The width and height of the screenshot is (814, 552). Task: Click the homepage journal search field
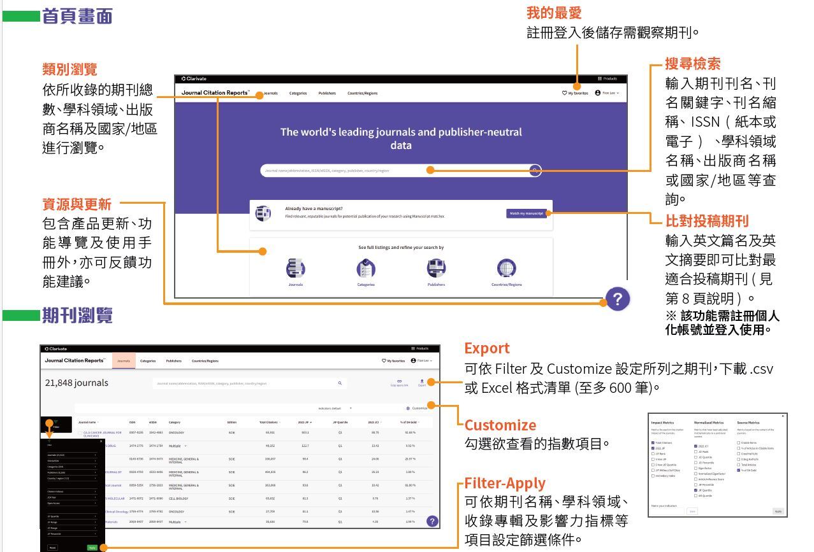[344, 171]
